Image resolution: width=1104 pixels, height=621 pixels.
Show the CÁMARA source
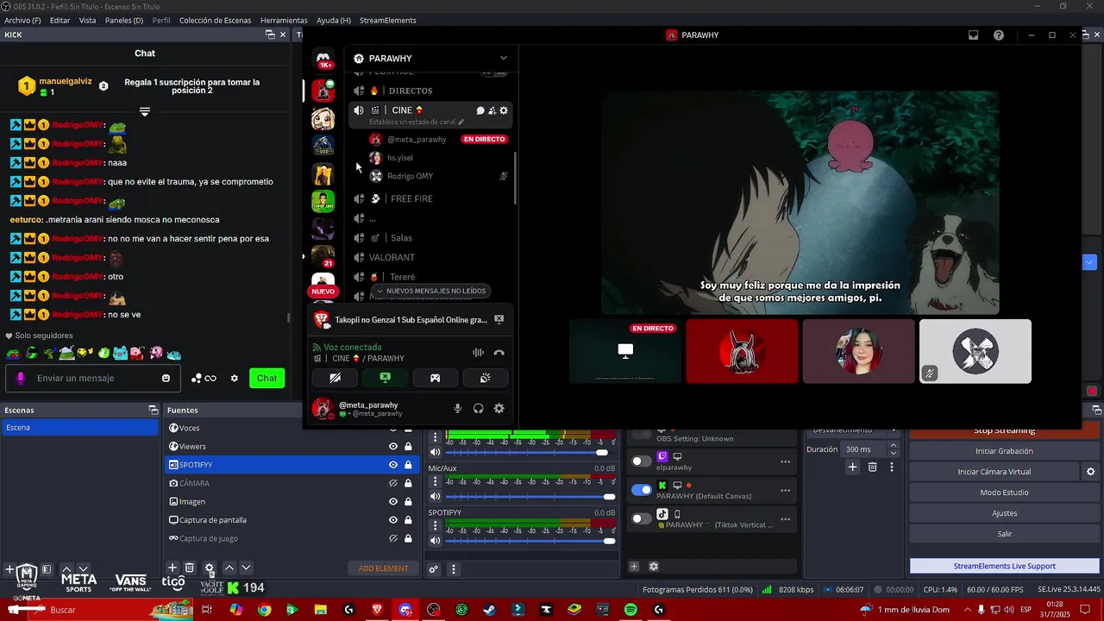pos(393,483)
